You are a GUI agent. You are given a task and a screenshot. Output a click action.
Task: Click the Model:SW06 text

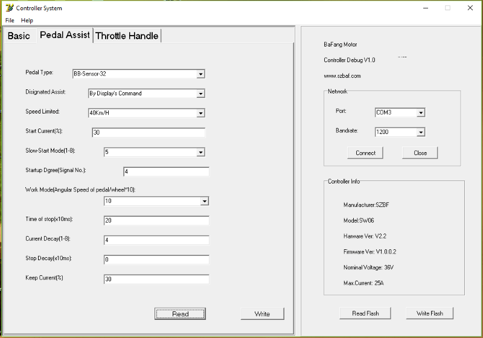click(x=359, y=221)
